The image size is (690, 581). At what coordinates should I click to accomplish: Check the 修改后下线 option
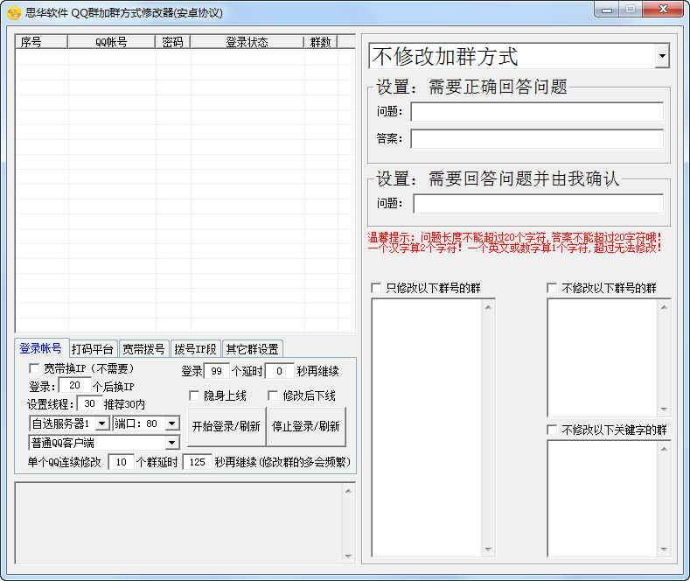273,395
